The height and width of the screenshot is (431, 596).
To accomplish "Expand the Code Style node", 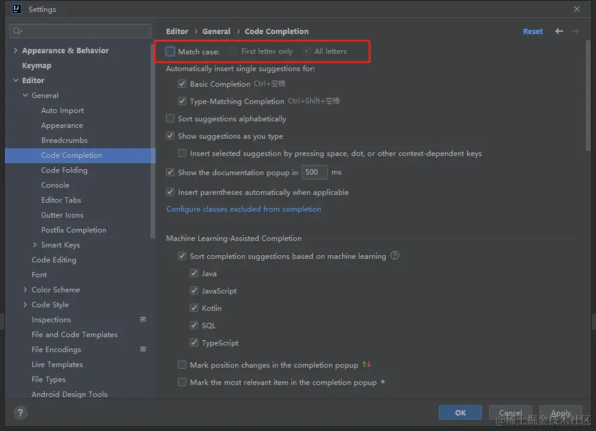I will point(25,304).
